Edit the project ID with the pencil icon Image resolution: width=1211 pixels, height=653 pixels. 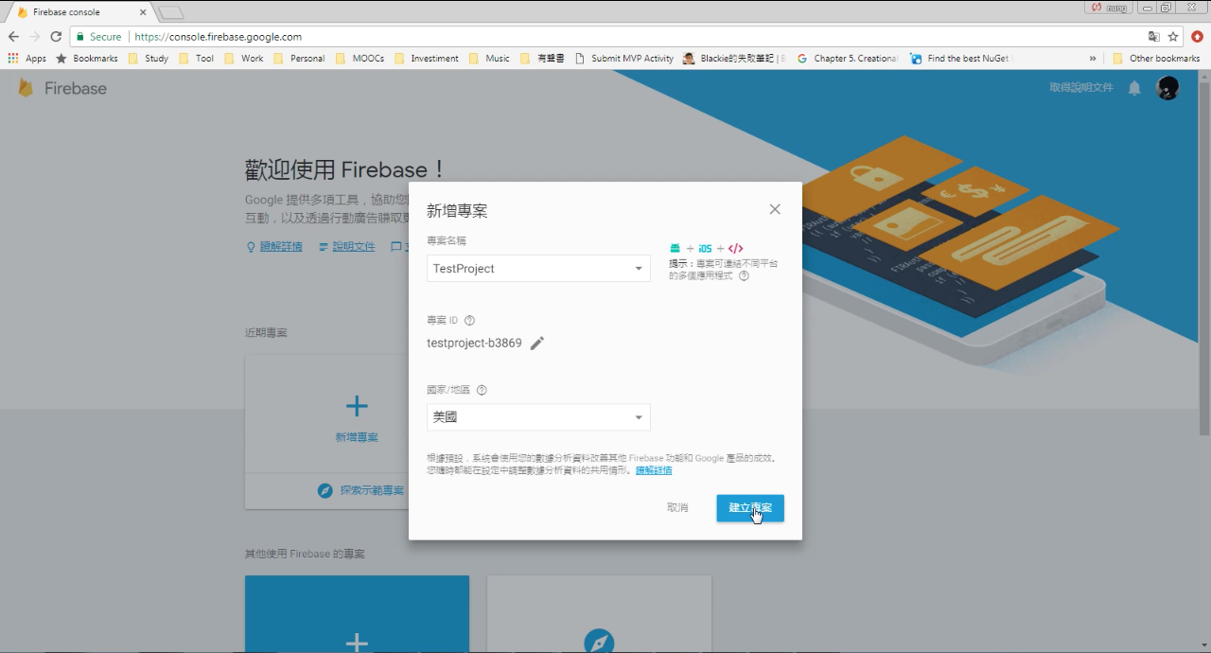pos(537,344)
